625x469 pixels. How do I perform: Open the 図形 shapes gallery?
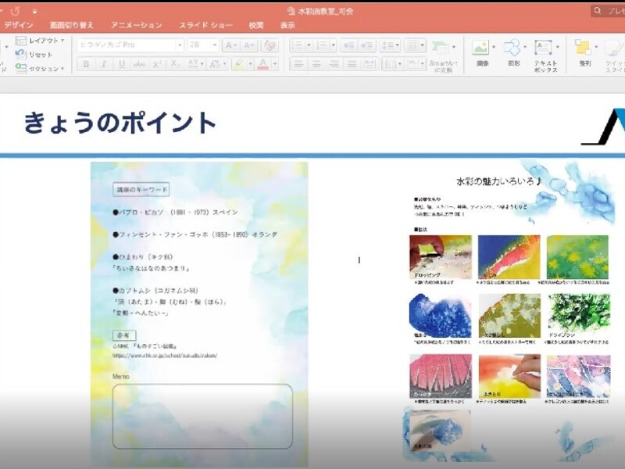[x=513, y=53]
